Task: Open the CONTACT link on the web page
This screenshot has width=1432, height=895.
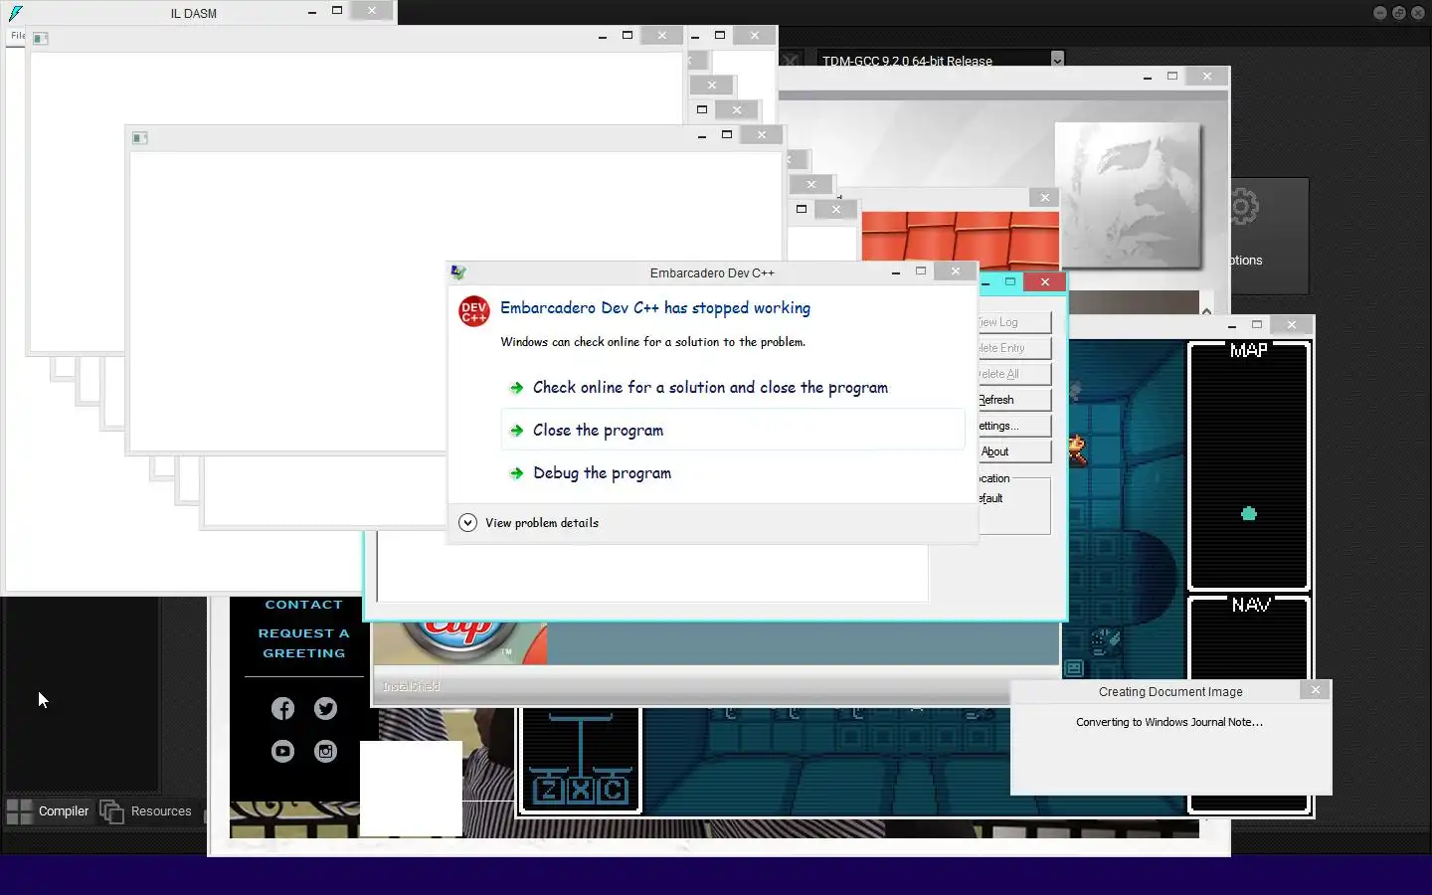Action: coord(303,605)
